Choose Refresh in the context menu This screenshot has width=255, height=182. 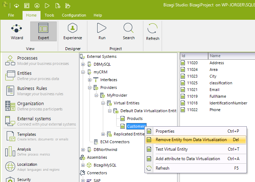195,168
